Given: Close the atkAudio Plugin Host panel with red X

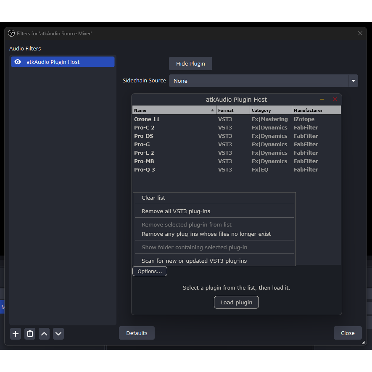Looking at the screenshot, I should 335,99.
